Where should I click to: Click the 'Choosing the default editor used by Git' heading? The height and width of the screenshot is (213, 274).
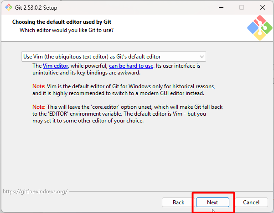[62, 22]
